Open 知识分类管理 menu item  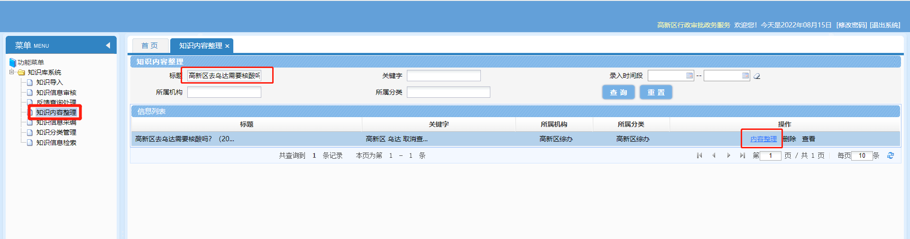click(x=56, y=132)
